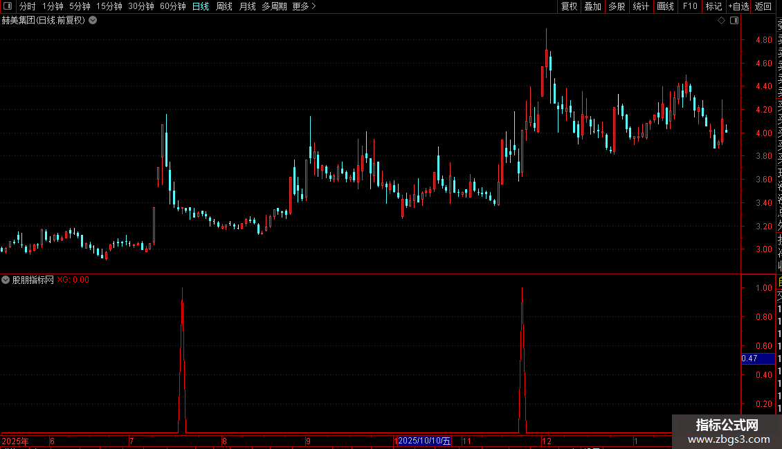Expand the 更多 periods menu

point(304,6)
